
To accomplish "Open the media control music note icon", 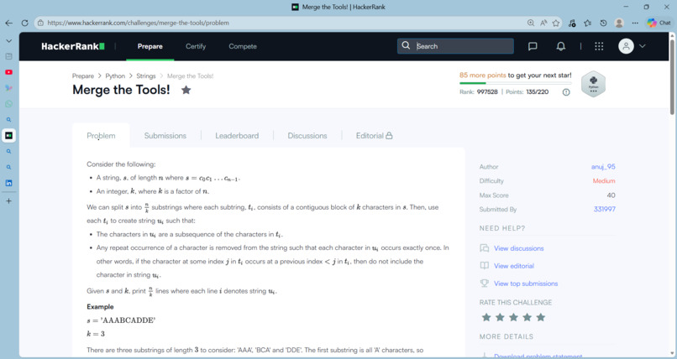I will pyautogui.click(x=572, y=23).
